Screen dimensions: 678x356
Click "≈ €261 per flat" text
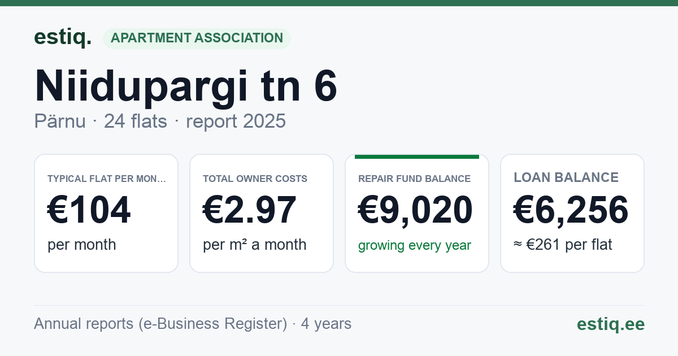tap(563, 245)
